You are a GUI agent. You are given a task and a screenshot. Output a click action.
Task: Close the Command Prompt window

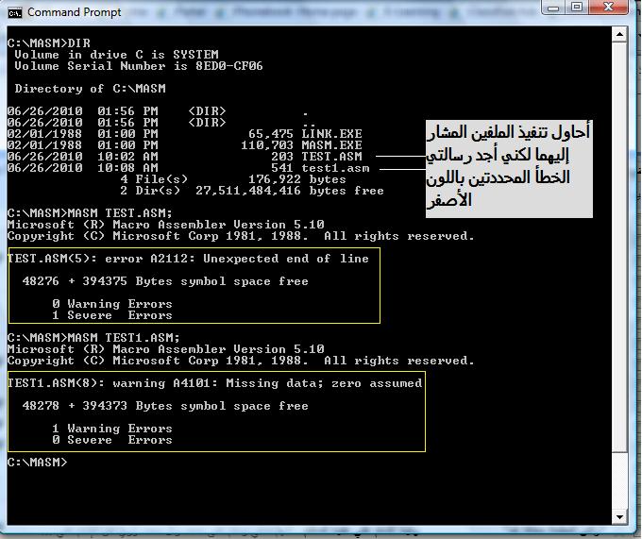coord(608,8)
